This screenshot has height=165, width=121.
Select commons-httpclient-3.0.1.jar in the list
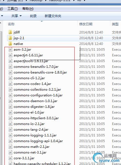pos(36,118)
